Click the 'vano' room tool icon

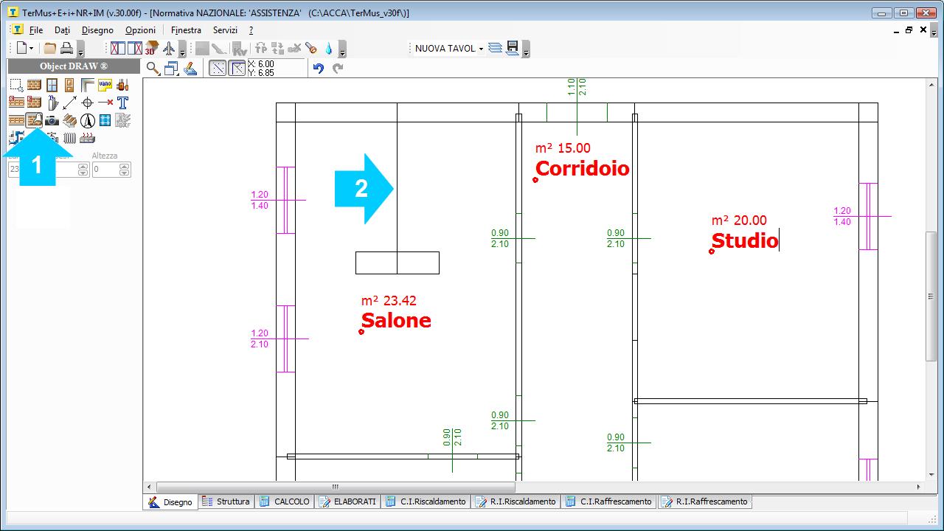(x=105, y=85)
